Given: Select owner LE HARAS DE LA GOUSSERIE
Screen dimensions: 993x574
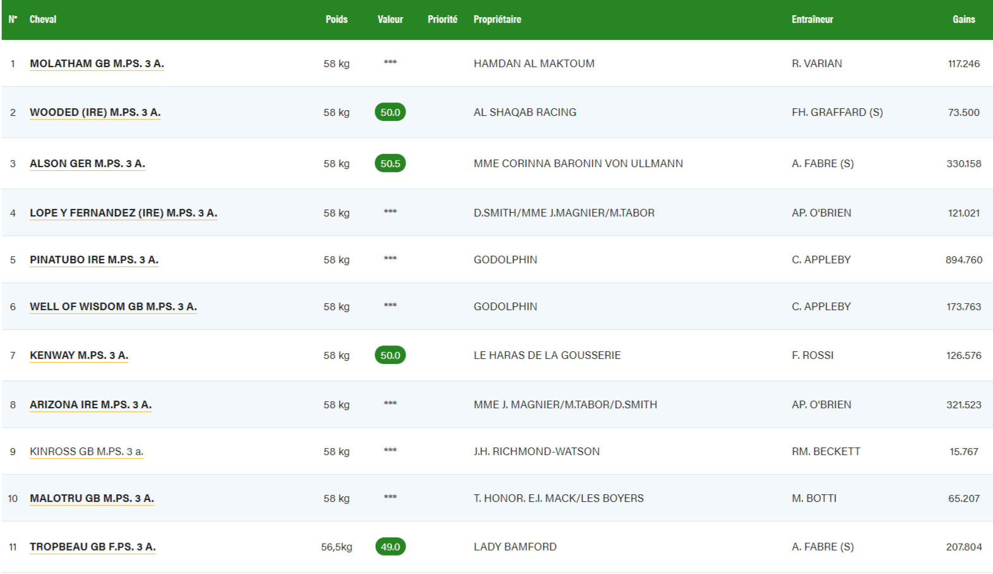Looking at the screenshot, I should click(547, 356).
